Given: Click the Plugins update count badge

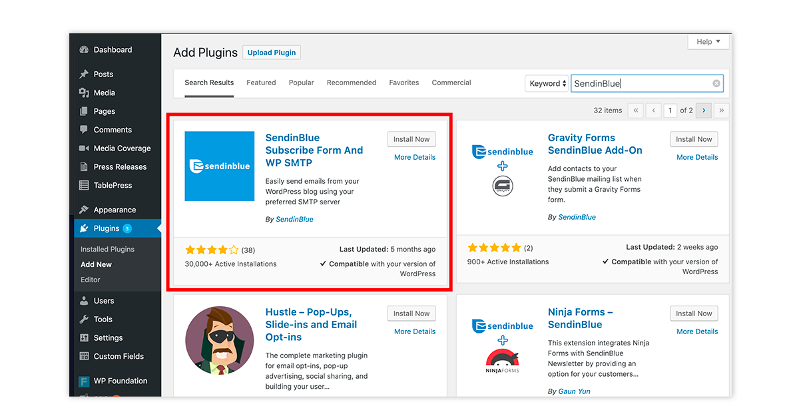Looking at the screenshot, I should coord(127,229).
